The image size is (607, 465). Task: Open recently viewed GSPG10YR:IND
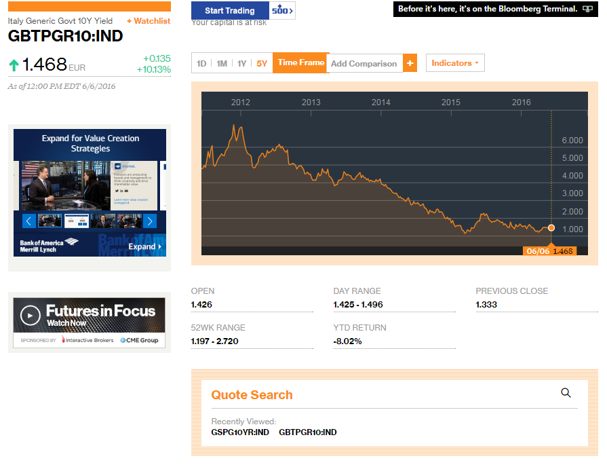[240, 432]
